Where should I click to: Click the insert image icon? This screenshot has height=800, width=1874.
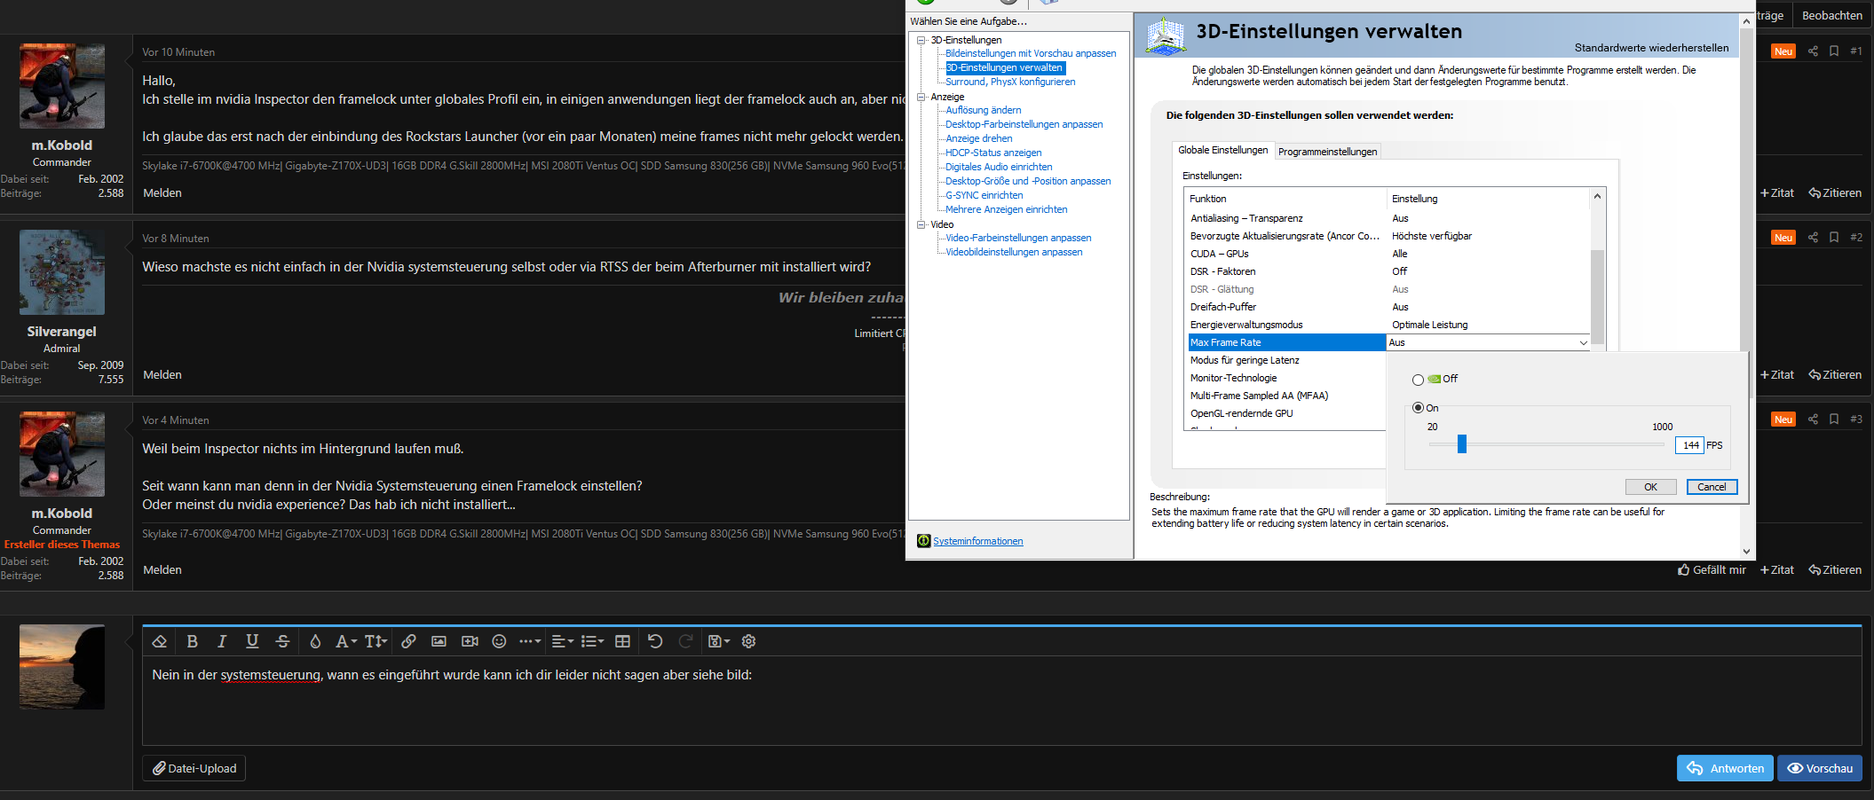pyautogui.click(x=439, y=641)
